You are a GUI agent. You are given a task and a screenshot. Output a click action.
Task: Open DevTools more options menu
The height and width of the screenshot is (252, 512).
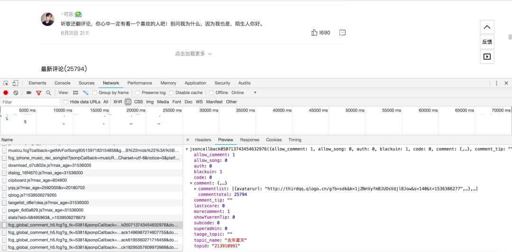pyautogui.click(x=496, y=83)
